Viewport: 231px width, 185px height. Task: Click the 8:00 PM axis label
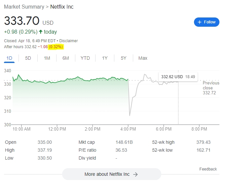coord(199,129)
